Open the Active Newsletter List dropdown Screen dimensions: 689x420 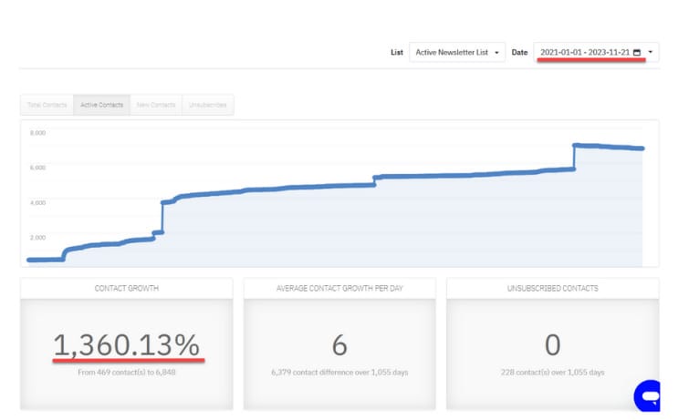point(457,52)
